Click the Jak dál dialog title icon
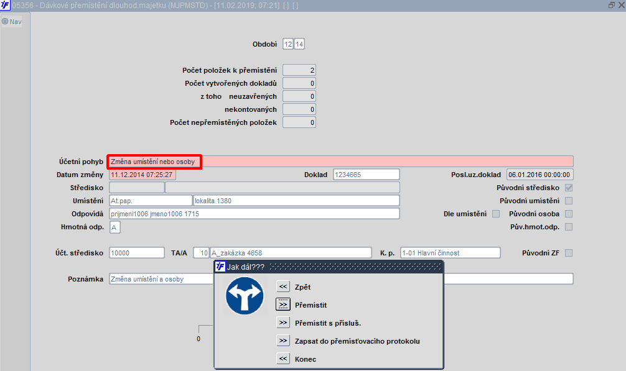Screen dimensions: 626x371 click(x=220, y=267)
